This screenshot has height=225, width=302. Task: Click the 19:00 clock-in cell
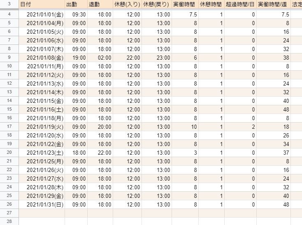coord(76,58)
